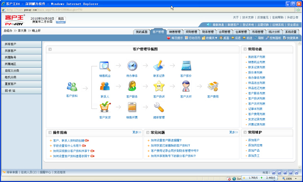Open the 客户发货 shopping cart icon
The width and height of the screenshot is (303, 182).
click(105, 107)
